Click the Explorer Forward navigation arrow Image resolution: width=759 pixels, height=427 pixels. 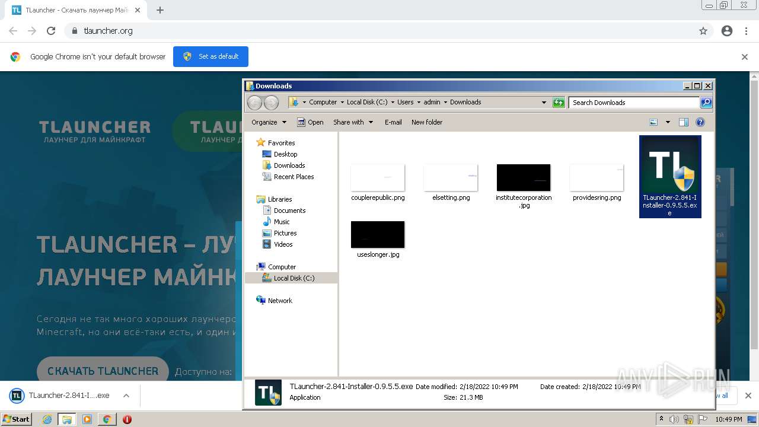point(271,103)
